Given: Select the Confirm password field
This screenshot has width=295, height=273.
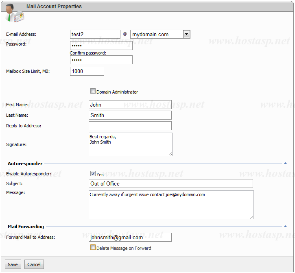Looking at the screenshot, I should point(101,60).
